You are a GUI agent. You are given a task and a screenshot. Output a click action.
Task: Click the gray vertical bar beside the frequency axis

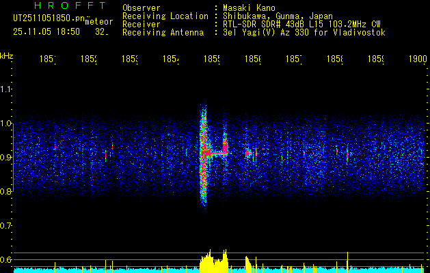(x=13, y=158)
